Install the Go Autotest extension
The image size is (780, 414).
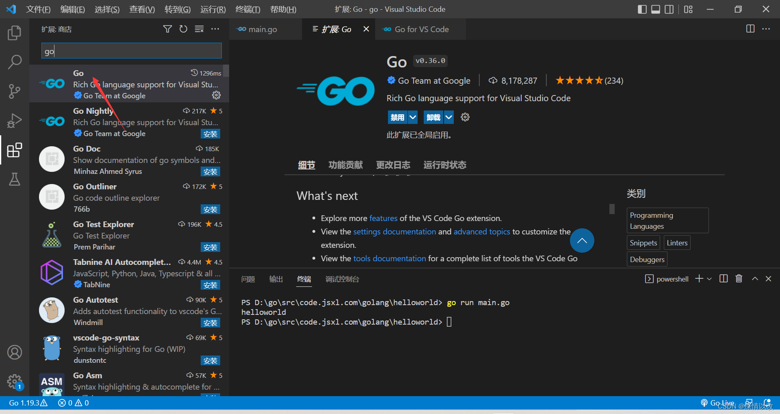click(210, 323)
